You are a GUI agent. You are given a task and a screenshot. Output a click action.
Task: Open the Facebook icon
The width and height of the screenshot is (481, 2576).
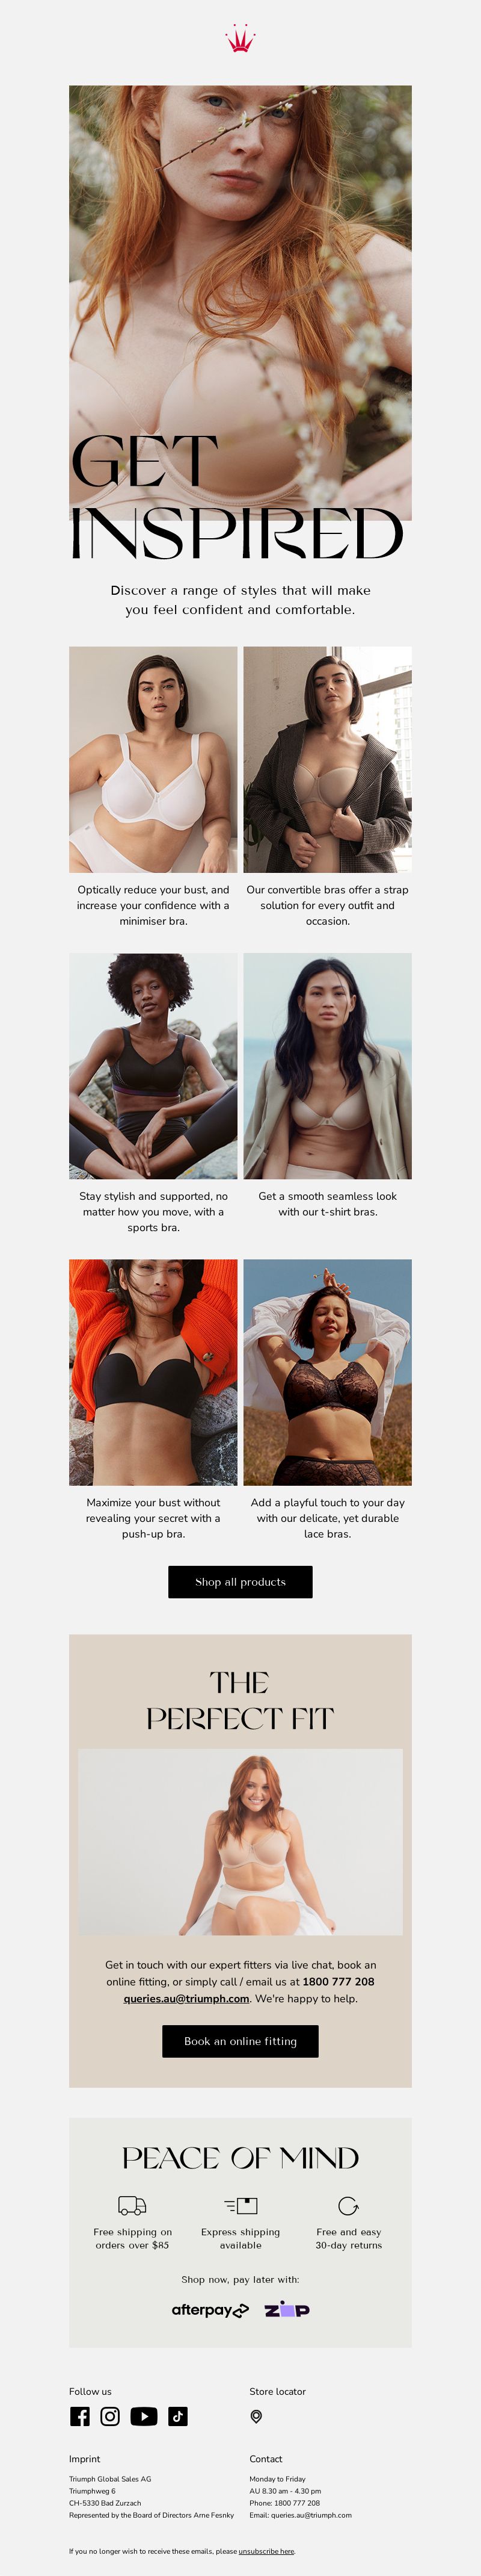pyautogui.click(x=80, y=2416)
